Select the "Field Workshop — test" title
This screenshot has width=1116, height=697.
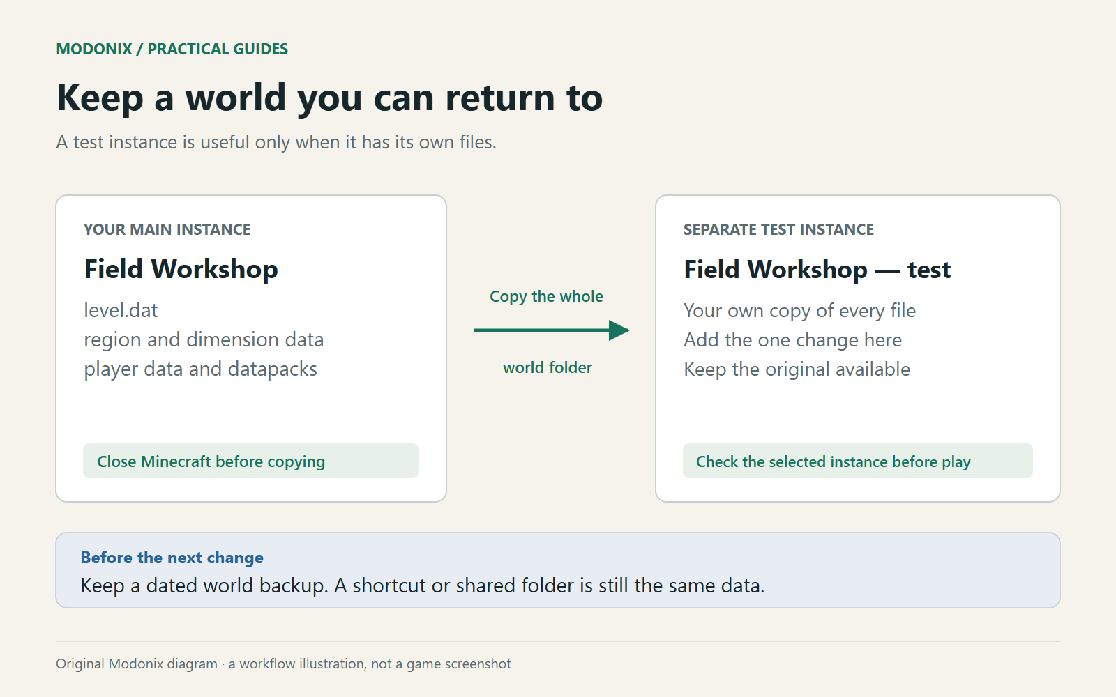[817, 270]
